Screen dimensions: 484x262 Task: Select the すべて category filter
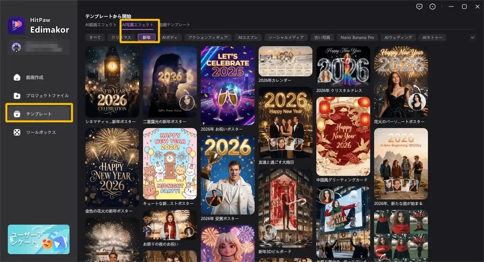pyautogui.click(x=95, y=37)
